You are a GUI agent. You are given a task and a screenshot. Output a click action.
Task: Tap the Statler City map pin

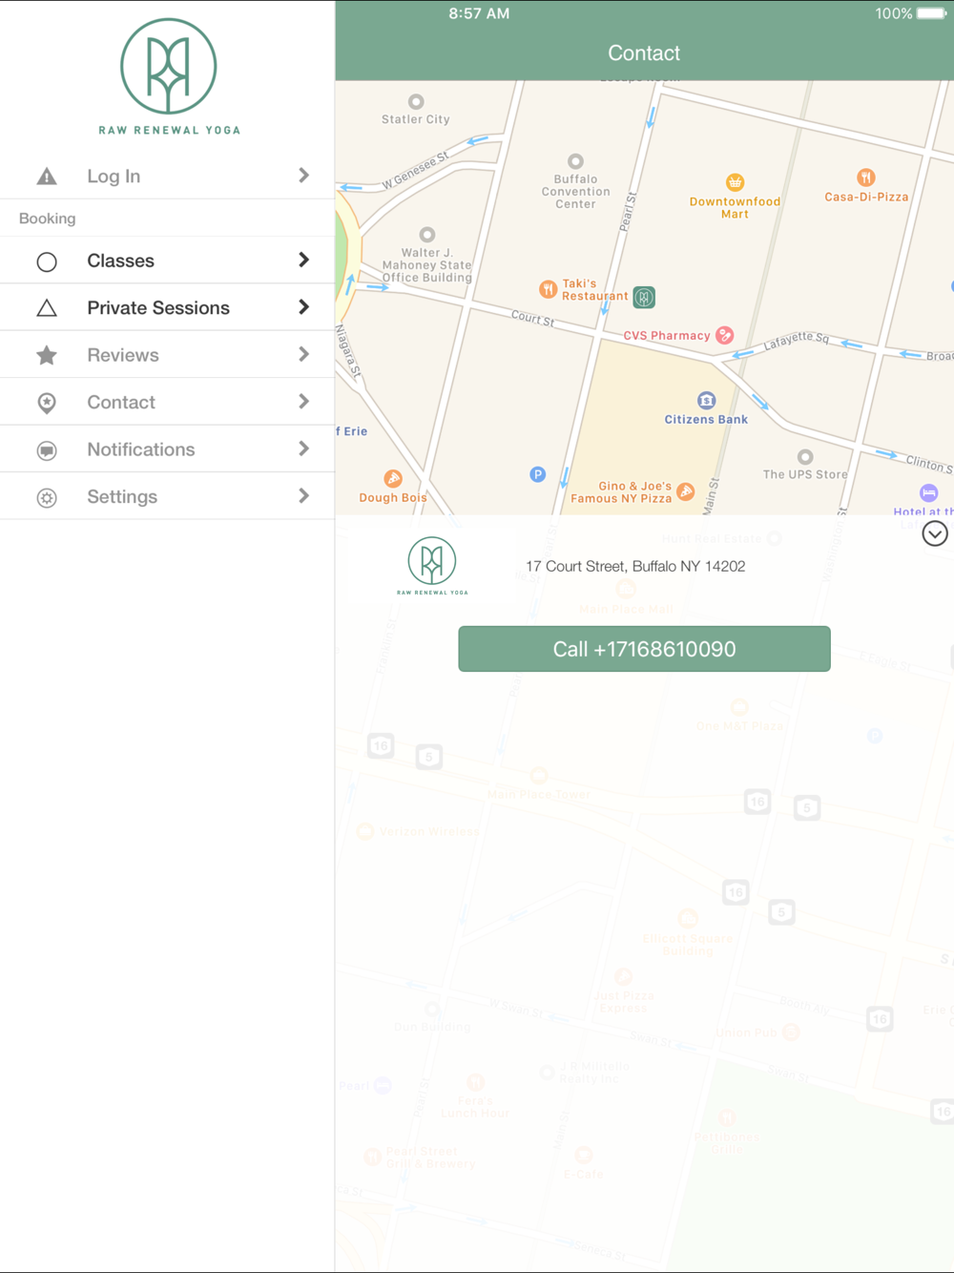pos(416,102)
